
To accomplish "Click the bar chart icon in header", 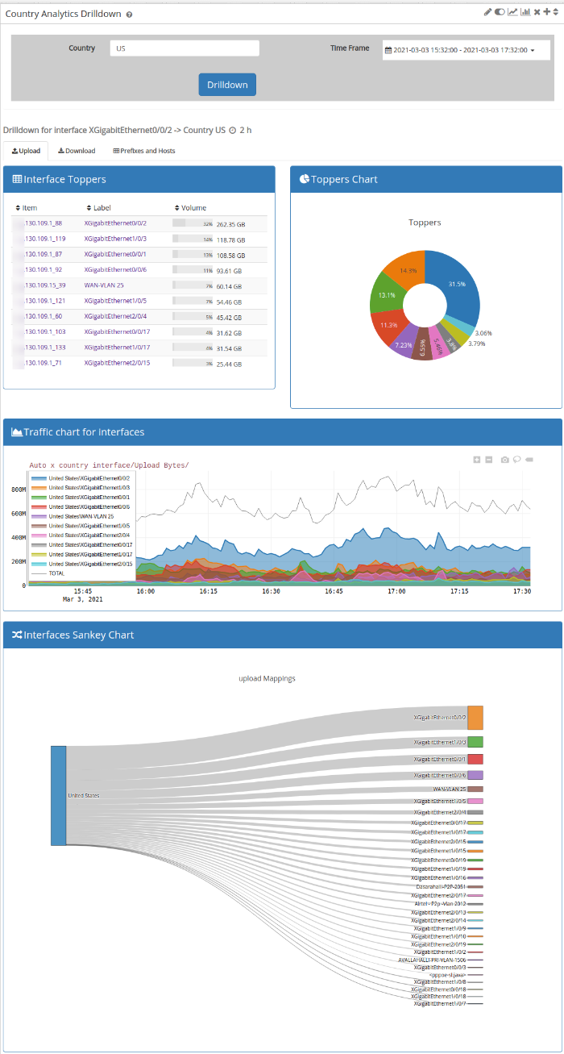I will click(525, 12).
